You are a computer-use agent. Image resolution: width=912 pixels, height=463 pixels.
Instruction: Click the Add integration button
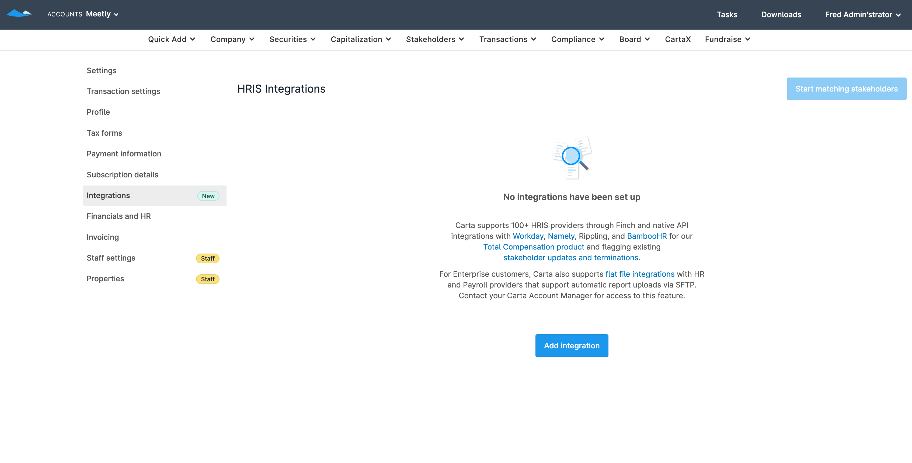pyautogui.click(x=572, y=346)
